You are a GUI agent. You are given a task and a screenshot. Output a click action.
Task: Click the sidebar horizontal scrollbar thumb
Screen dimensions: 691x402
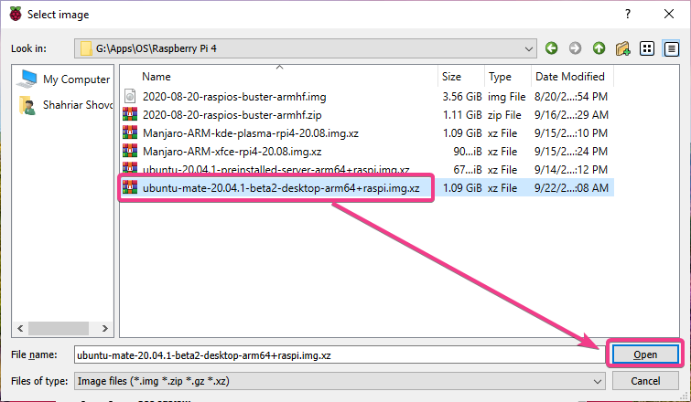(59, 328)
